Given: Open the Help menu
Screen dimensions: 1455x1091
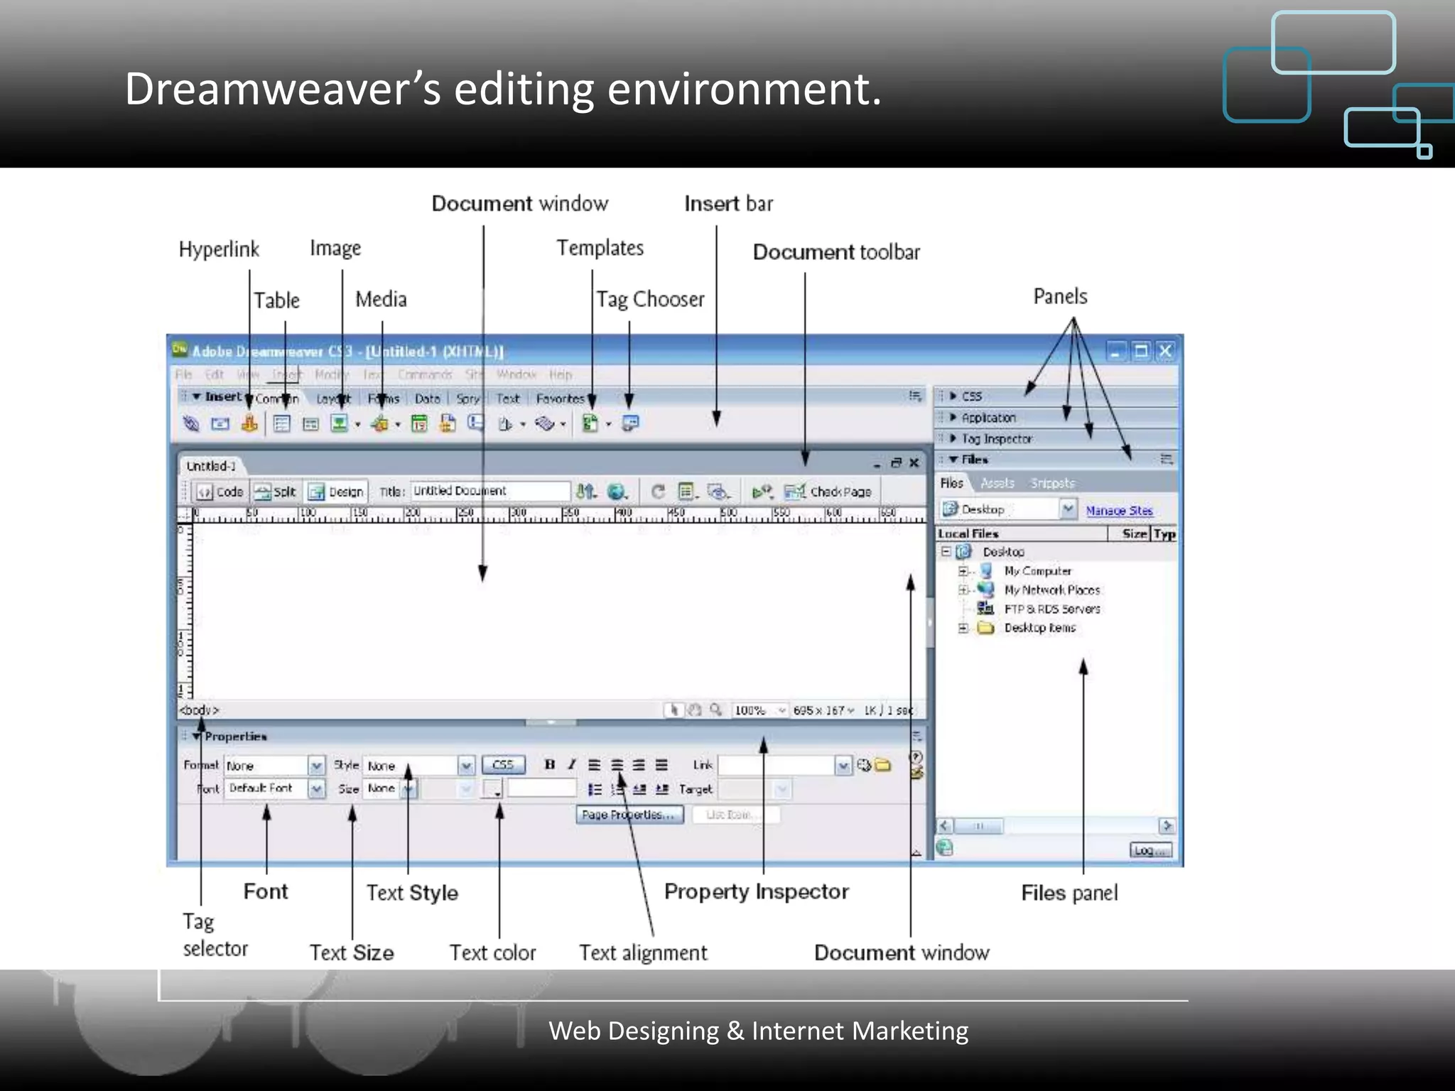Looking at the screenshot, I should click(x=560, y=374).
